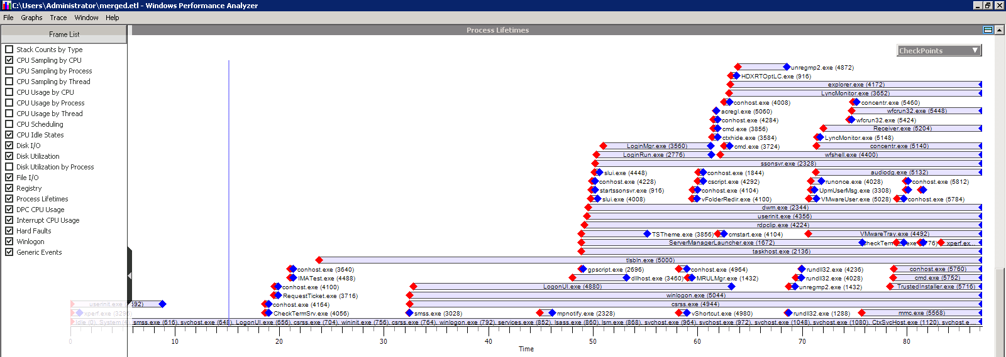The image size is (1006, 357).
Task: Click blue end diamond of rundll32.exe (1288)
Action: pos(788,312)
